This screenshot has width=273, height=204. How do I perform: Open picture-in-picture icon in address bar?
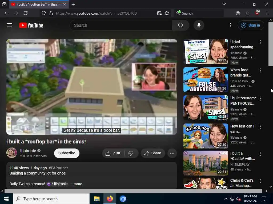pos(159,13)
